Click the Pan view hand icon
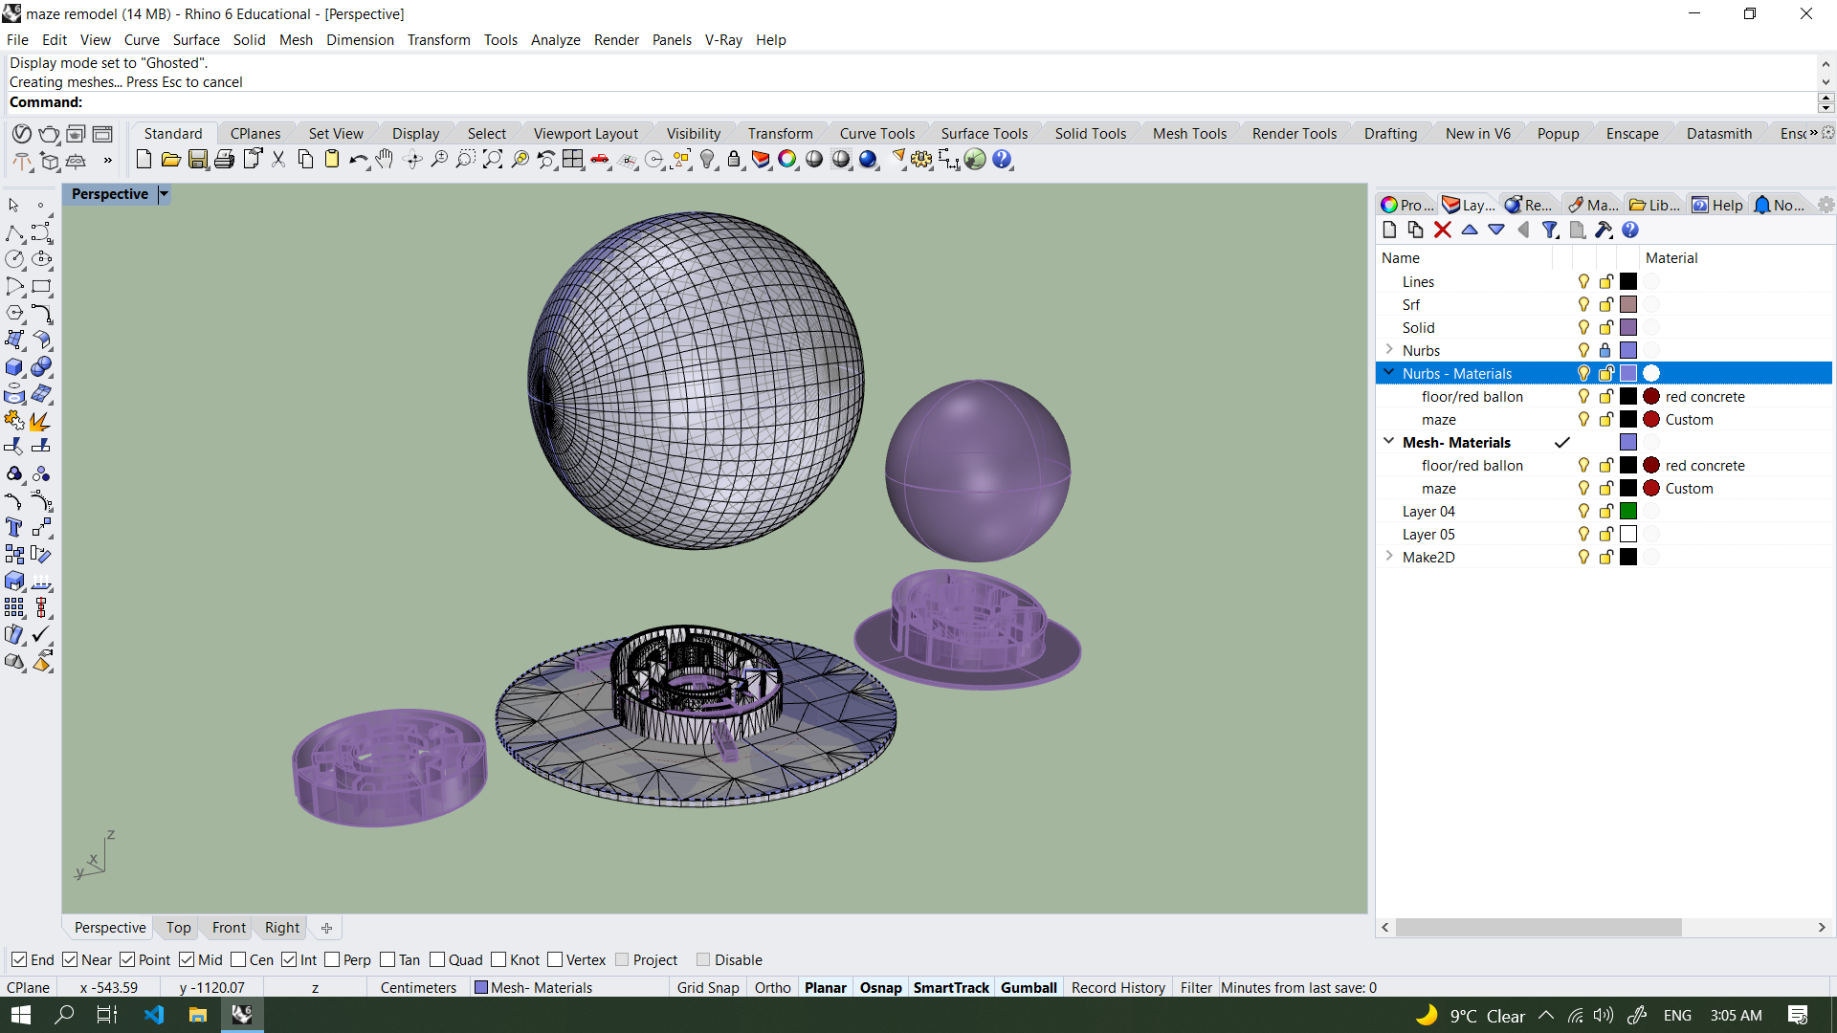 pos(385,160)
